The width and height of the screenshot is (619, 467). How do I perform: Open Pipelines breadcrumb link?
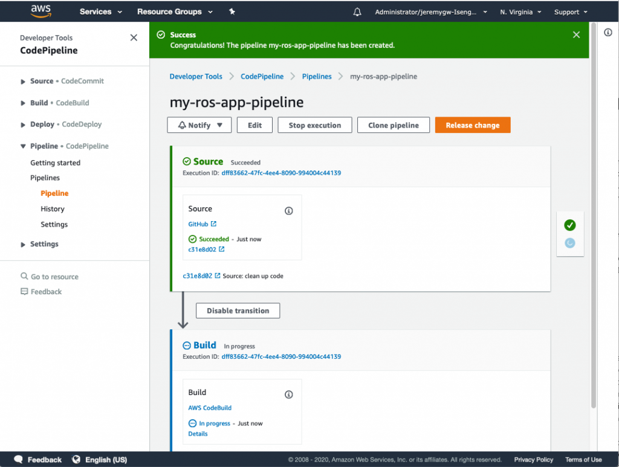pos(317,76)
